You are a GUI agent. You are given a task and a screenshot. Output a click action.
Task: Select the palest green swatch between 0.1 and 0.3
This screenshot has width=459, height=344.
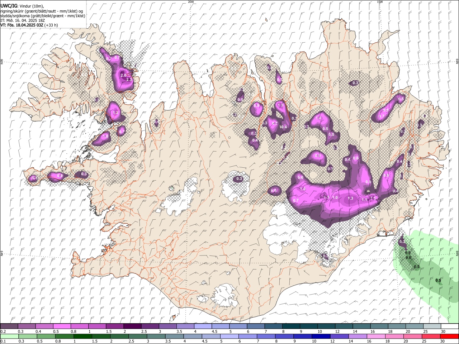tap(9, 336)
